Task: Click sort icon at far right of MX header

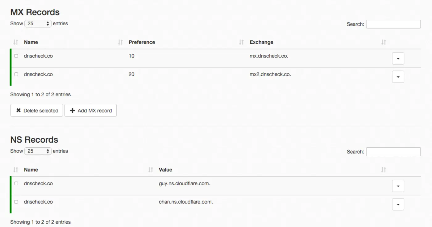Action: coord(383,42)
